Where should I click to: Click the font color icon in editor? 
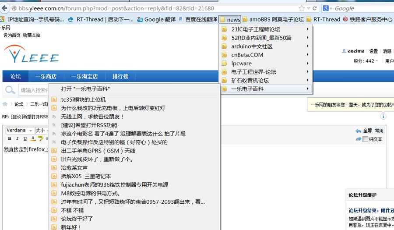click(33, 139)
